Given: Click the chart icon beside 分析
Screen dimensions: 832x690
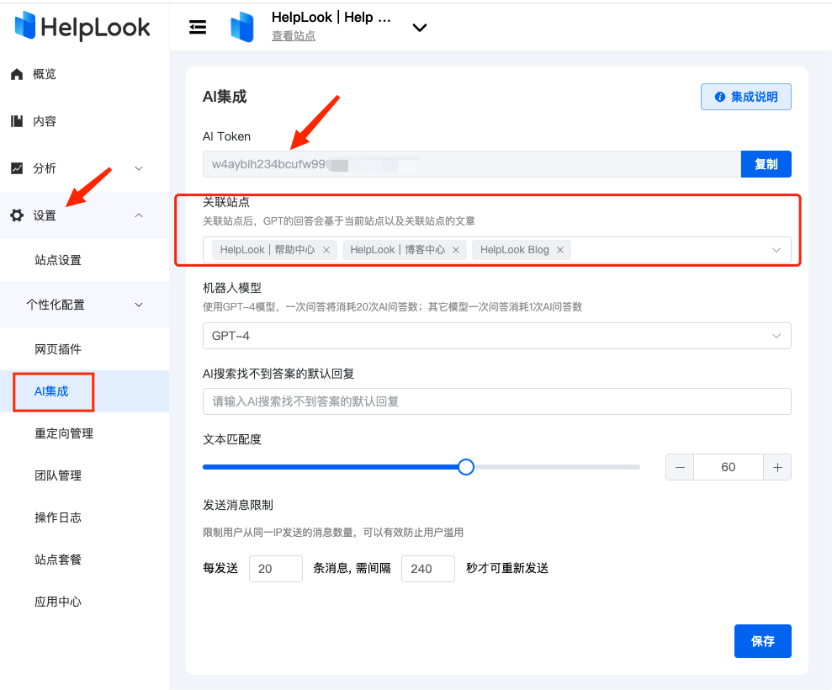Looking at the screenshot, I should click(17, 168).
